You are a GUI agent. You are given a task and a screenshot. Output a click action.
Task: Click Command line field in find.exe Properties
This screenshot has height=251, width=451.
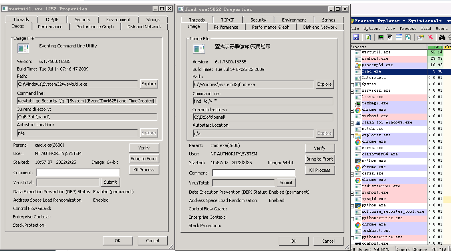263,101
